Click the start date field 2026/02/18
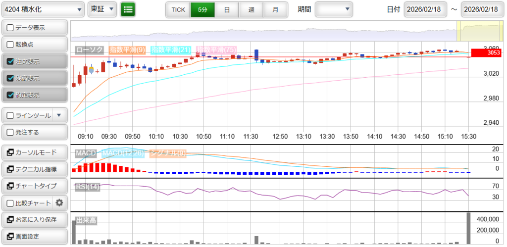 425,9
